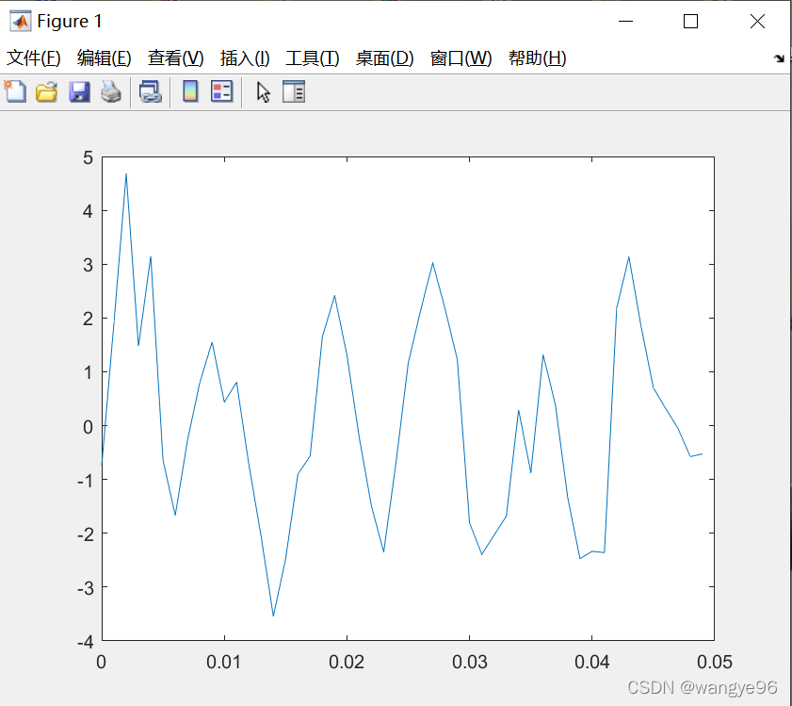Click the Insert Colorbar icon

click(x=190, y=91)
